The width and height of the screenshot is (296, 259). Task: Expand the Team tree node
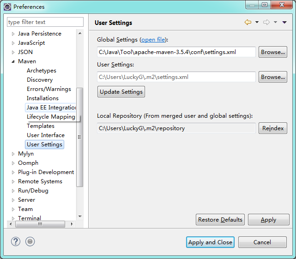click(x=13, y=209)
